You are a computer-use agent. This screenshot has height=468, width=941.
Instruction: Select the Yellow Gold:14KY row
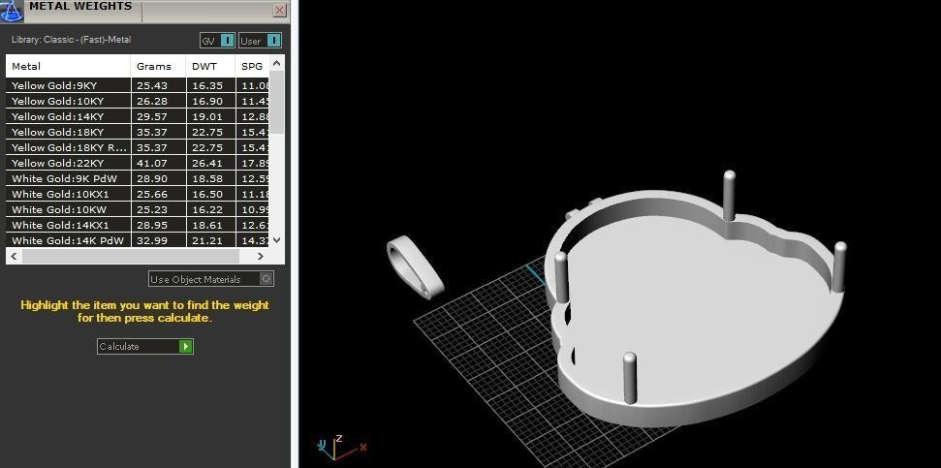138,116
